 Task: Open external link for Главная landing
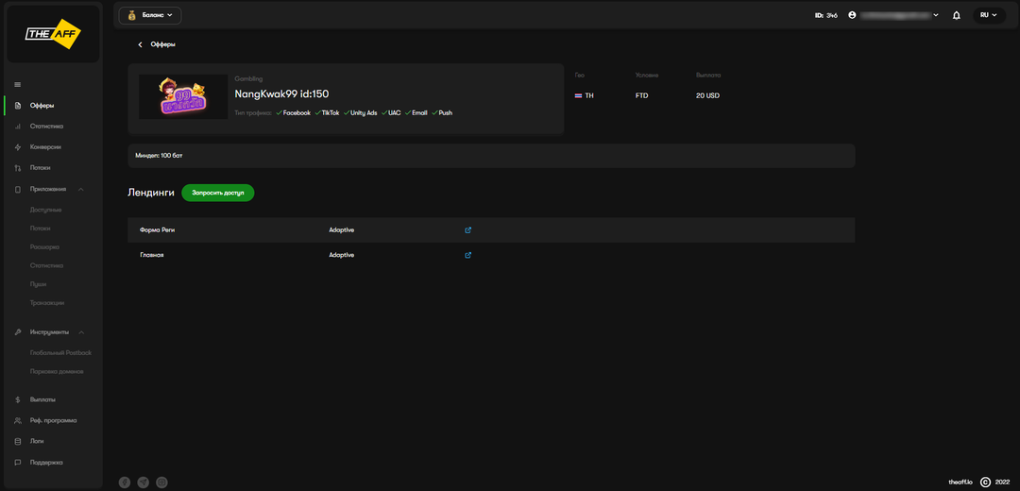tap(467, 255)
